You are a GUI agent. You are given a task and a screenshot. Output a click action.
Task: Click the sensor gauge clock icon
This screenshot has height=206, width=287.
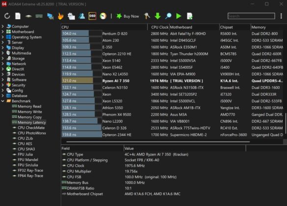[103, 16]
